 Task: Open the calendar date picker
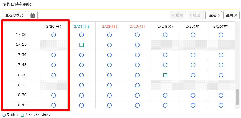(32, 15)
